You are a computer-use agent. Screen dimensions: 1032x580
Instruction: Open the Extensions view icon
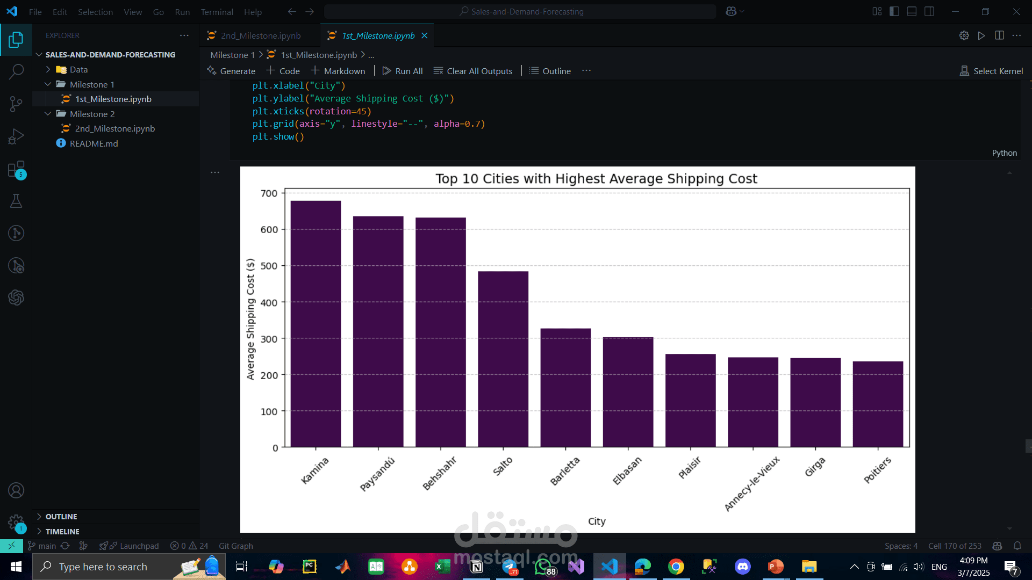point(16,169)
